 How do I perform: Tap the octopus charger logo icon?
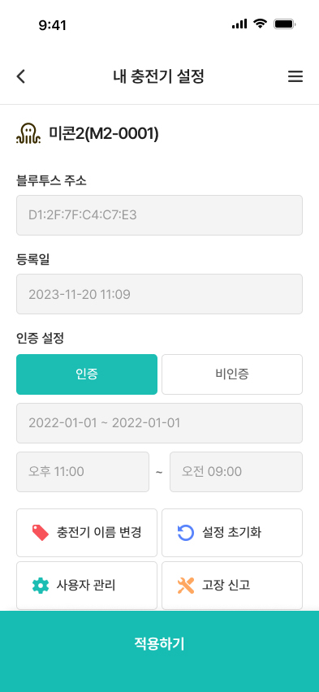(28, 134)
